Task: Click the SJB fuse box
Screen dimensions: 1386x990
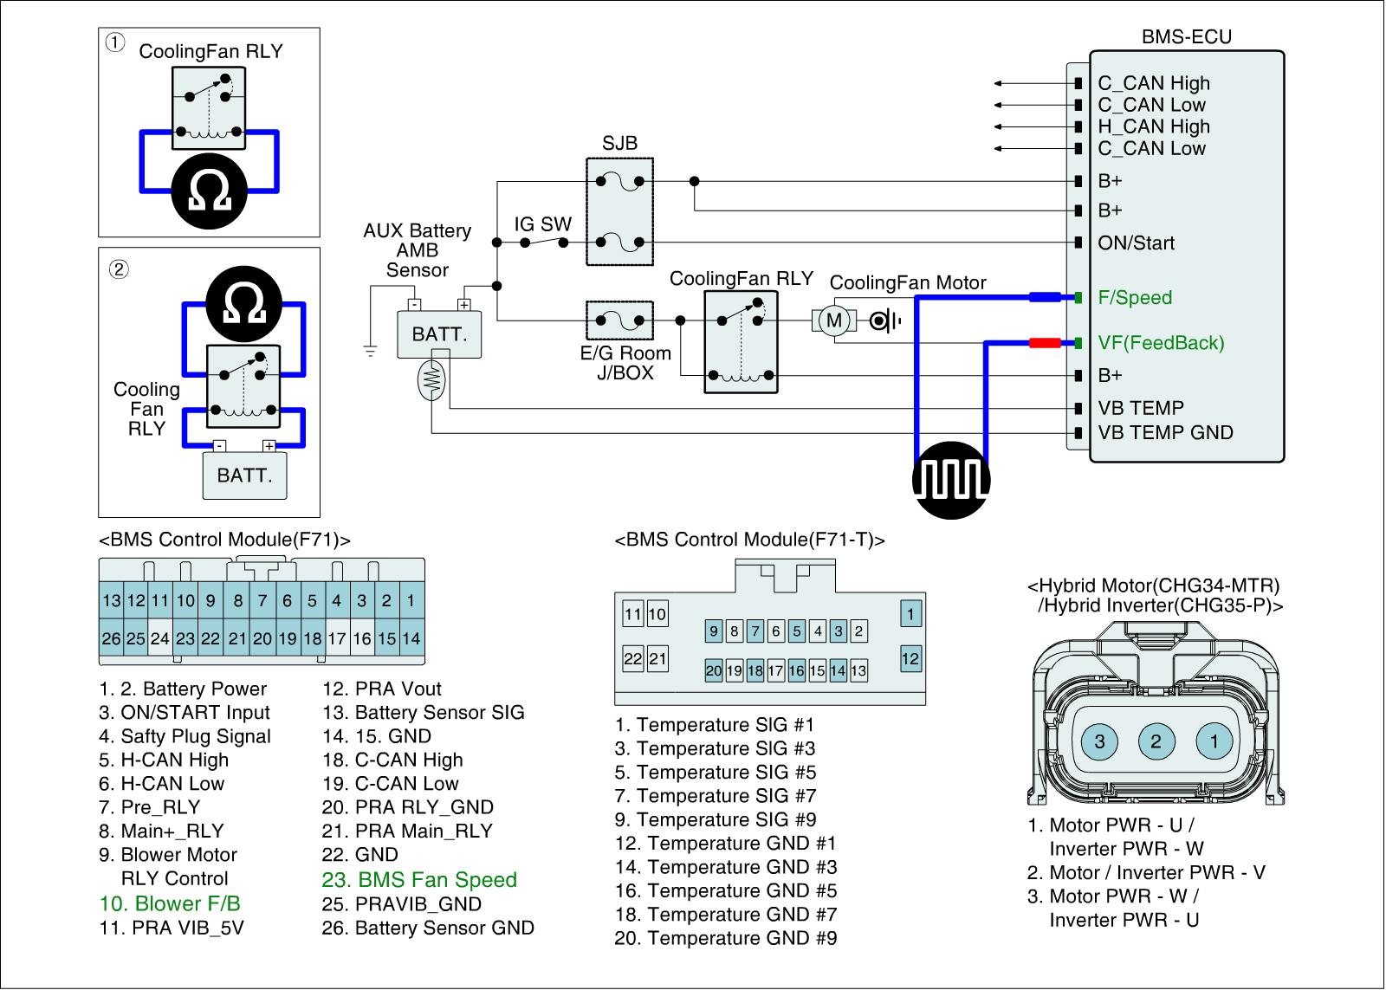Action: point(619,211)
